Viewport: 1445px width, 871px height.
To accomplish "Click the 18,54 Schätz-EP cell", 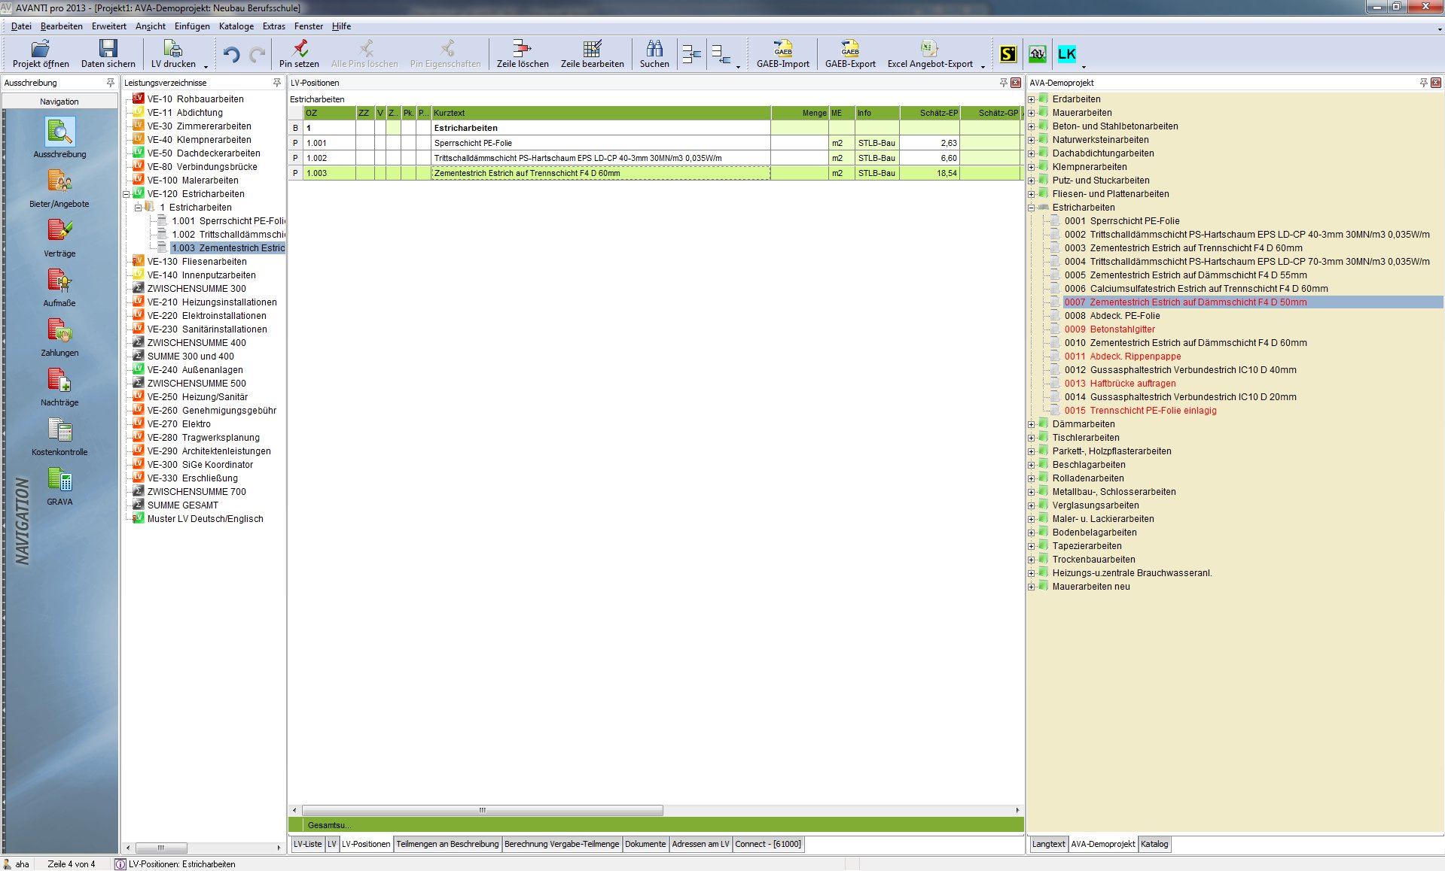I will 930,173.
